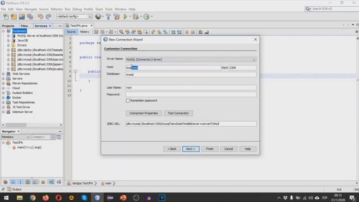Screen dimensions: 359x202
Task: Click the Save All toolbar icon
Action: click(x=30, y=16)
